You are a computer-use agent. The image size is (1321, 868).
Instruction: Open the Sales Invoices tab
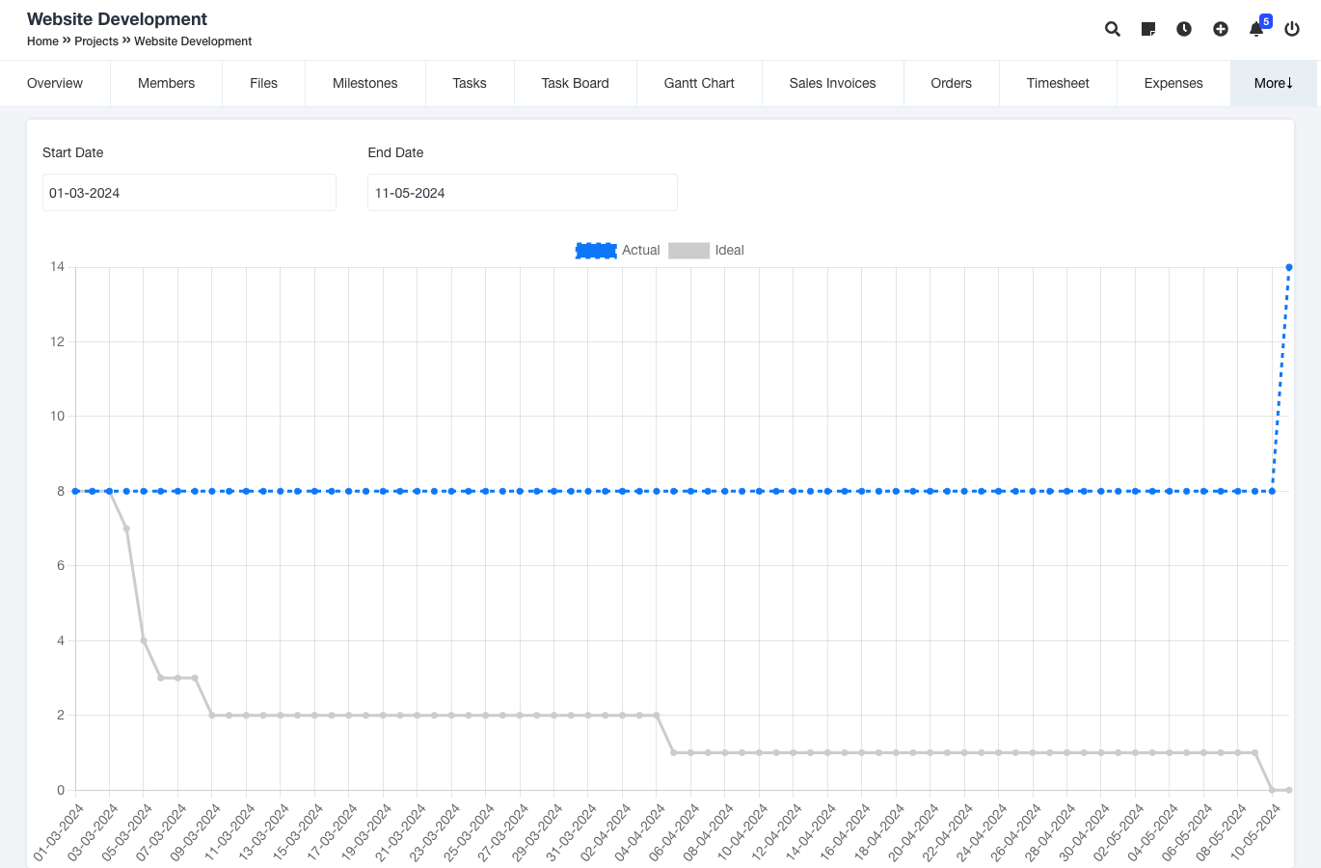[832, 83]
